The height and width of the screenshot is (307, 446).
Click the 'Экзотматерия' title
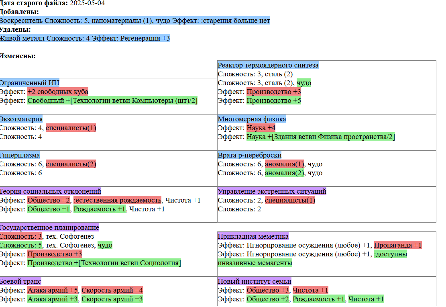coord(21,119)
